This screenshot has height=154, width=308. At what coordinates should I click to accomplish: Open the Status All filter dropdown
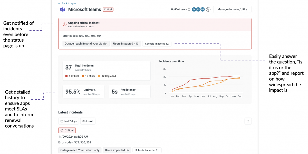[x=88, y=121]
